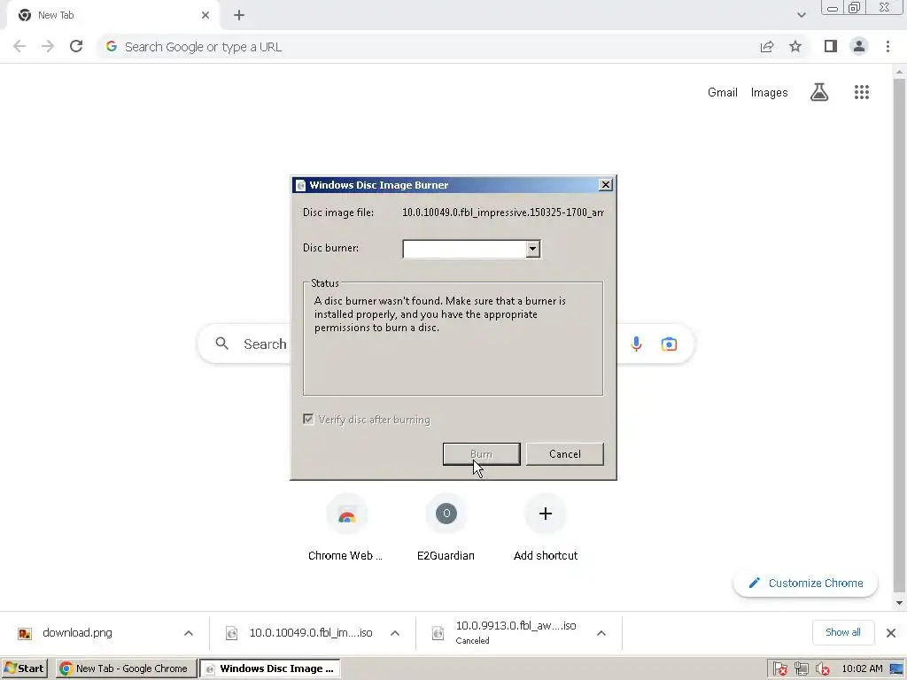
Task: Search by image with the Lens camera icon
Action: click(x=669, y=344)
